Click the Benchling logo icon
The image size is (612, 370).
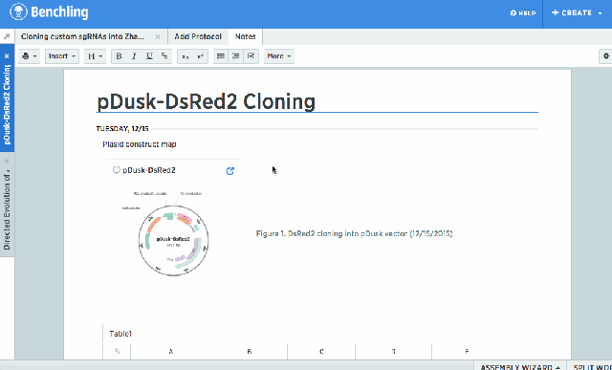tap(19, 12)
